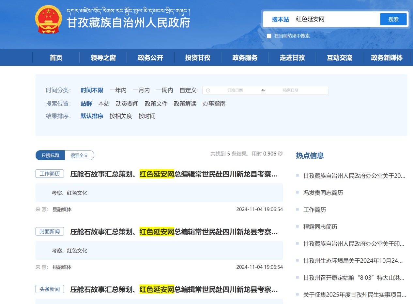Open hot link 程露同志简历

(x=320, y=227)
